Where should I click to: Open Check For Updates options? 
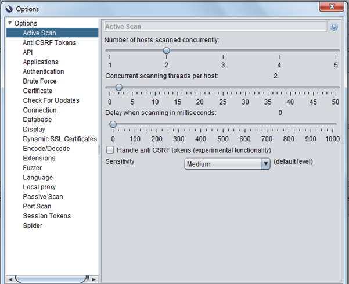click(x=51, y=100)
